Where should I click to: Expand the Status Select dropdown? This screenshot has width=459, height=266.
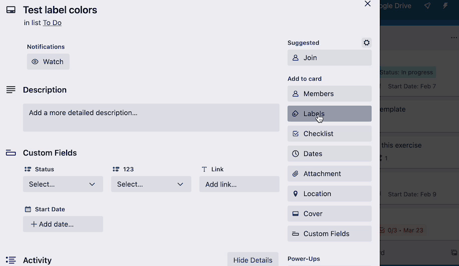tap(63, 184)
